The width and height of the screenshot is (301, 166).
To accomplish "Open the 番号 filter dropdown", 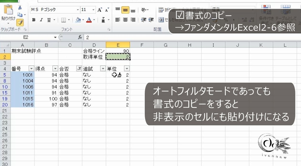I will pos(31,69).
